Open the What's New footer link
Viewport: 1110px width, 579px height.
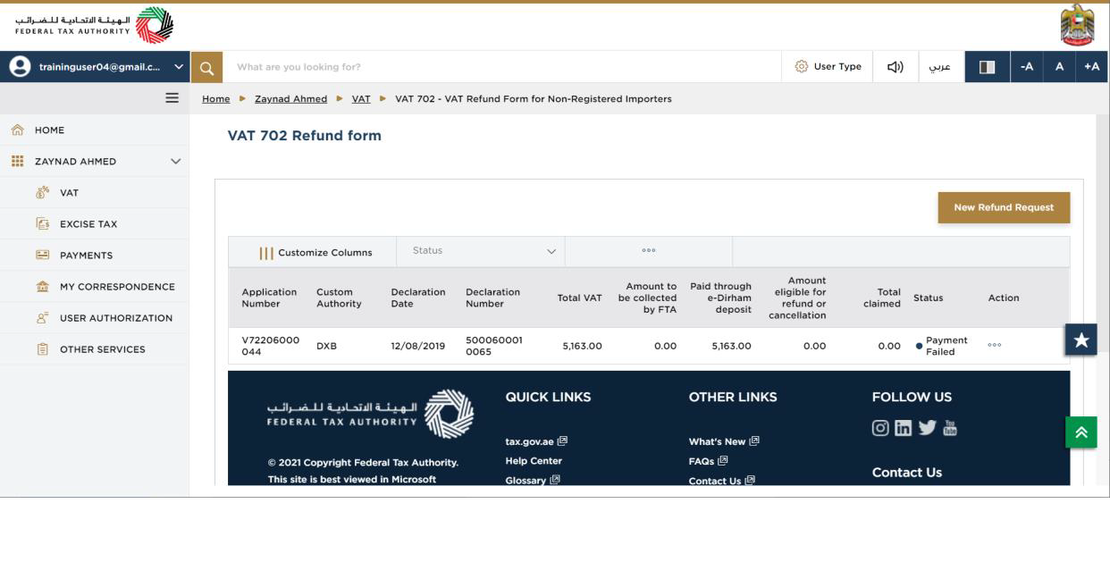724,441
